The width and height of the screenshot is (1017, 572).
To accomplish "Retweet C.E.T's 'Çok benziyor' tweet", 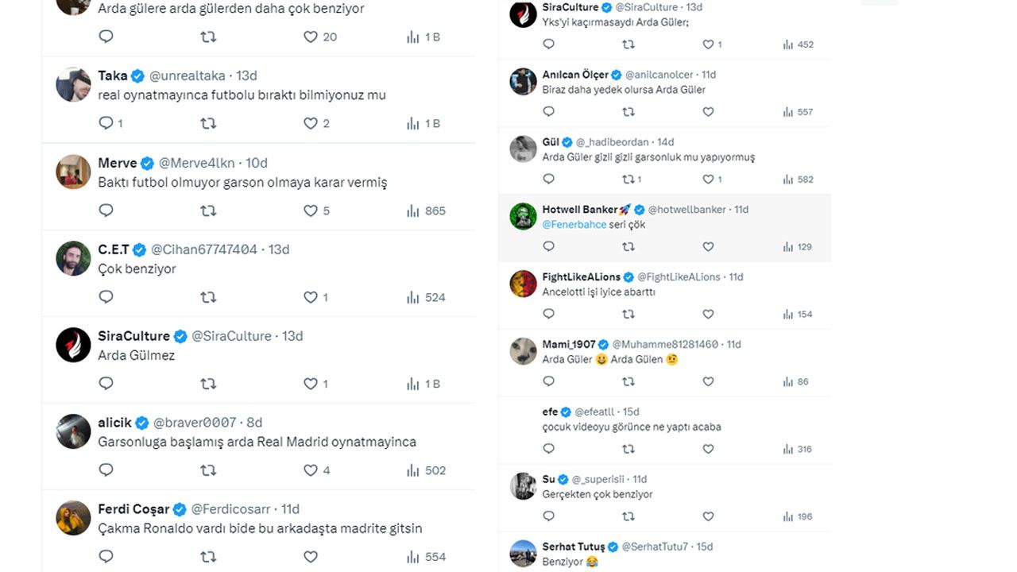I will click(208, 297).
